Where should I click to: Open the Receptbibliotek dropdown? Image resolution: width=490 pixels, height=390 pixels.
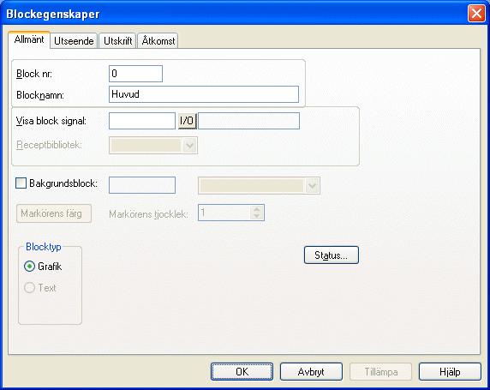pos(189,146)
